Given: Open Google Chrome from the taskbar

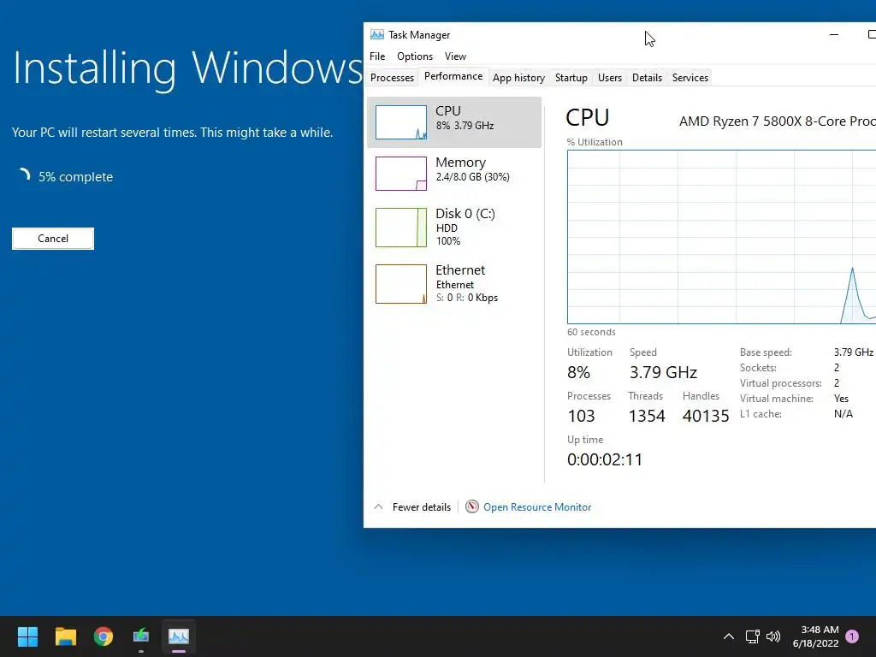Looking at the screenshot, I should click(104, 636).
